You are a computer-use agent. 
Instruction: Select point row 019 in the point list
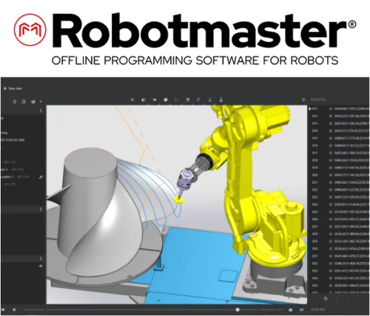coord(340,168)
